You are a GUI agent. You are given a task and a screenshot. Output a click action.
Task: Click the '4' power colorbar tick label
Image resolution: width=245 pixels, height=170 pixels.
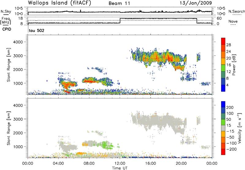(x=227, y=85)
